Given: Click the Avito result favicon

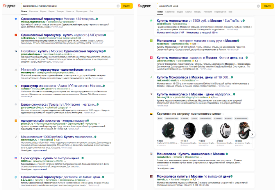Looking at the screenshot, I should [16, 86].
